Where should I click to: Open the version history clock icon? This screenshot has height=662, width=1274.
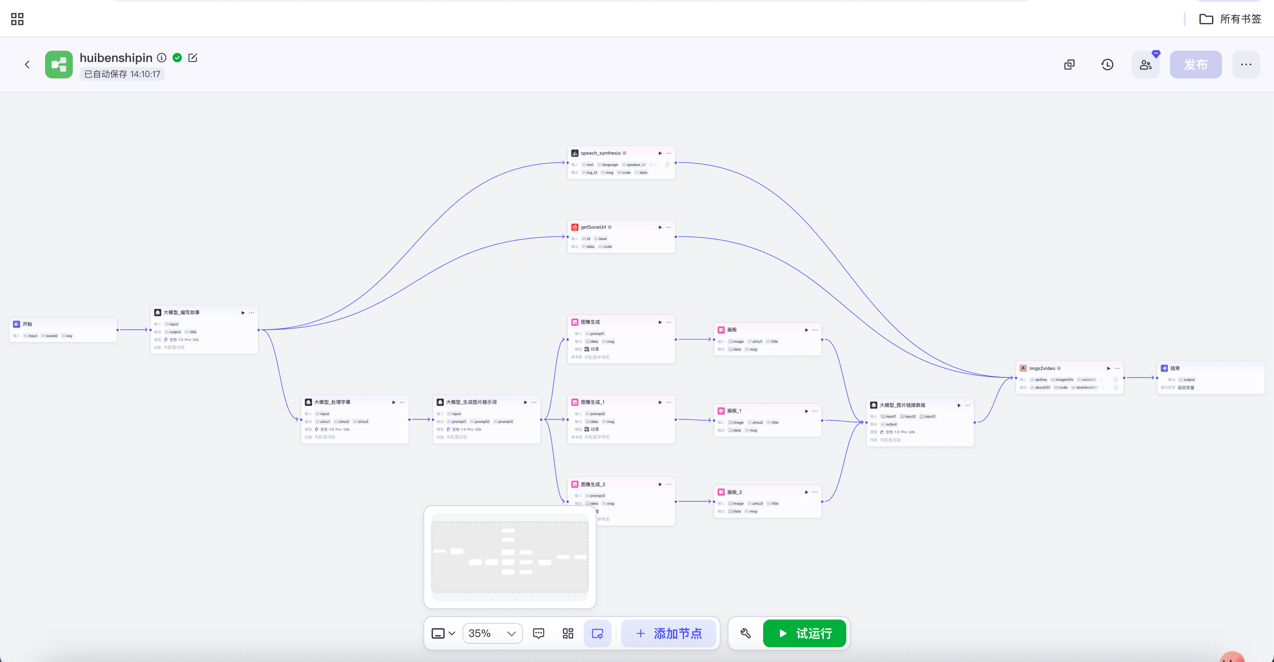[1107, 65]
